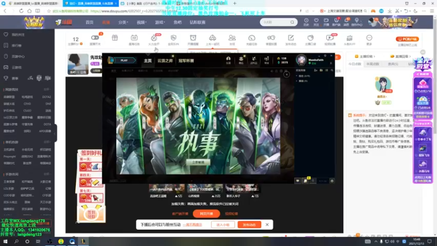Click the orange 网页开播 button
This screenshot has height=246, width=437.
(x=206, y=214)
